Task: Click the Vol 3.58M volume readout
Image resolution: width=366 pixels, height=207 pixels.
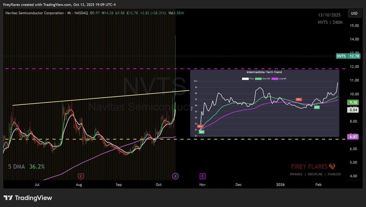Action: [x=176, y=13]
